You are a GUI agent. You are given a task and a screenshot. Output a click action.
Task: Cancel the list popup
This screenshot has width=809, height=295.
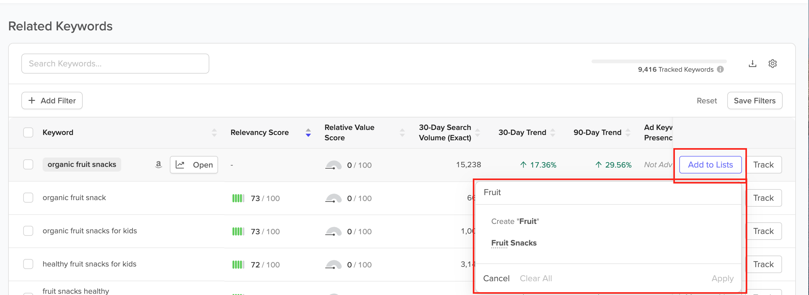point(496,278)
